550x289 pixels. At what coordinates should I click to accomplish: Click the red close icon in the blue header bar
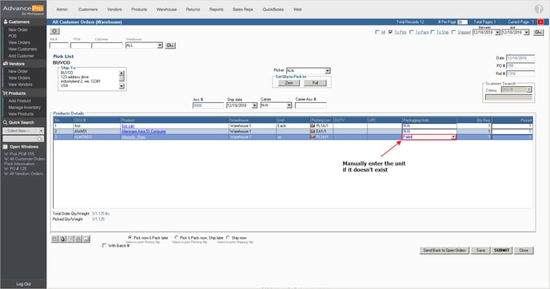[x=540, y=22]
